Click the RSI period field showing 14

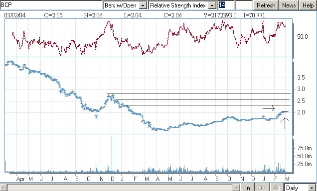click(226, 5)
